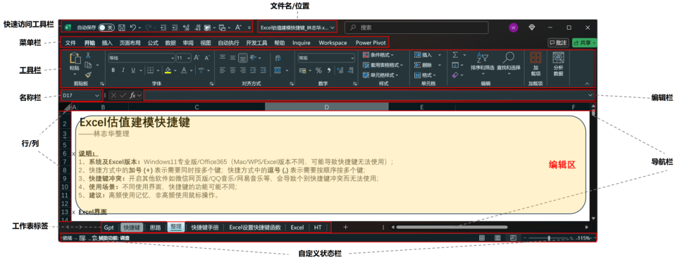
Task: Open the file name title dropdown
Action: (332, 28)
